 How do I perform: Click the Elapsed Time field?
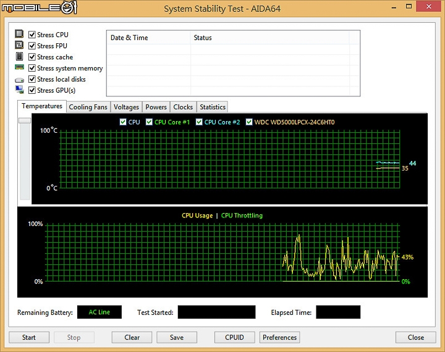click(x=338, y=312)
